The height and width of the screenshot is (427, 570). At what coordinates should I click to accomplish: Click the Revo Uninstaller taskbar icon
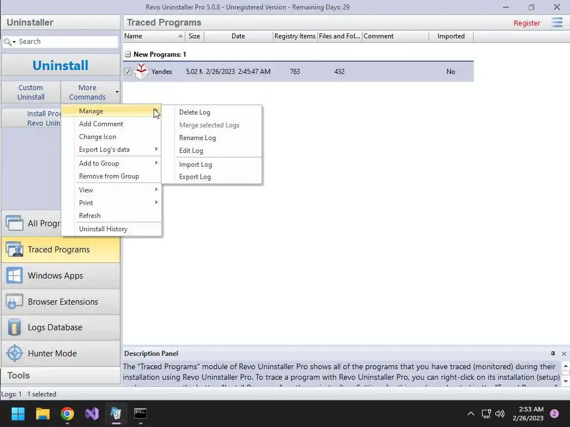116,414
